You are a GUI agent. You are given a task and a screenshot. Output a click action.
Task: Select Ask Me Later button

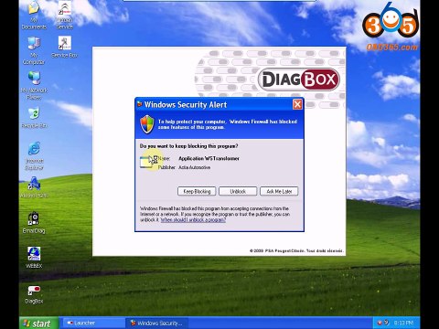[279, 191]
